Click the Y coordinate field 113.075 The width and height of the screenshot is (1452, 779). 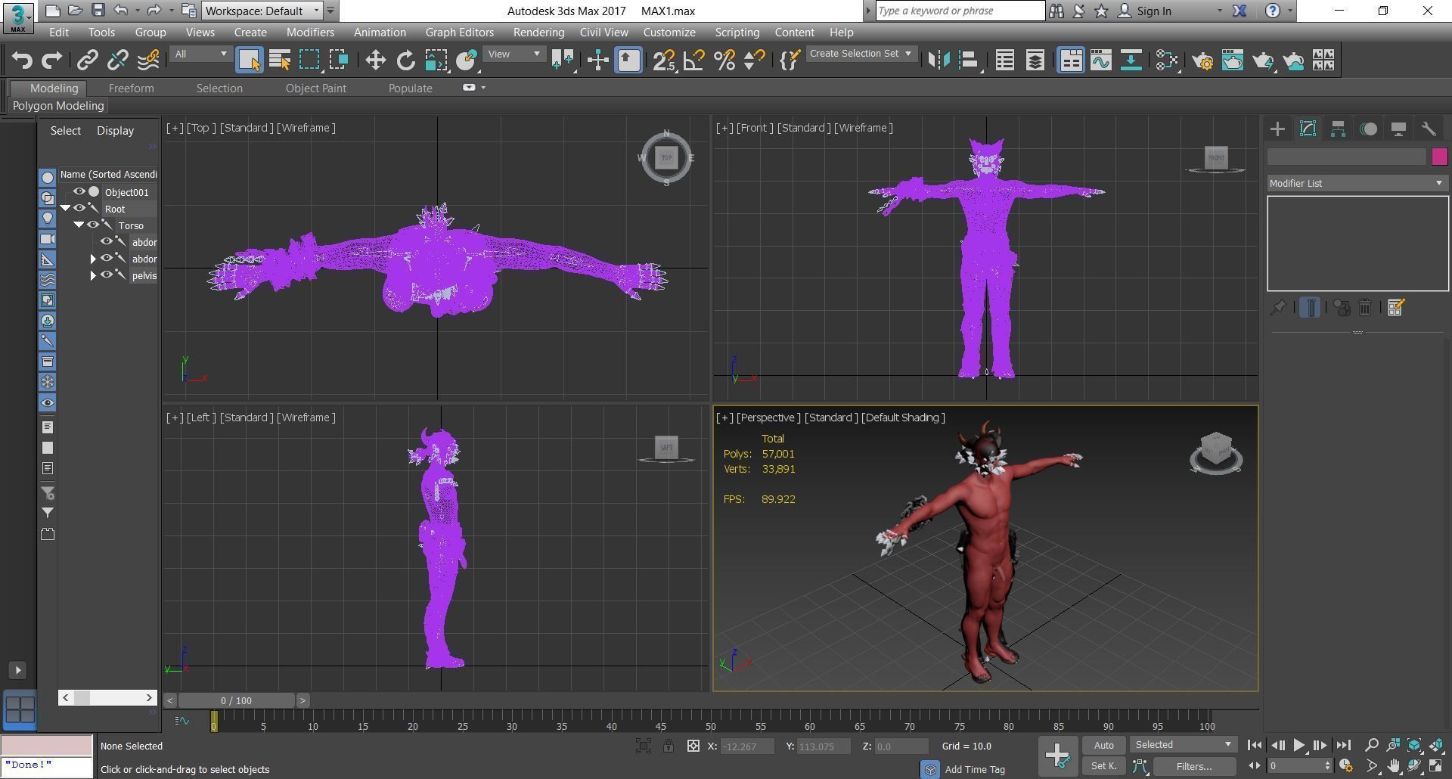pos(822,746)
